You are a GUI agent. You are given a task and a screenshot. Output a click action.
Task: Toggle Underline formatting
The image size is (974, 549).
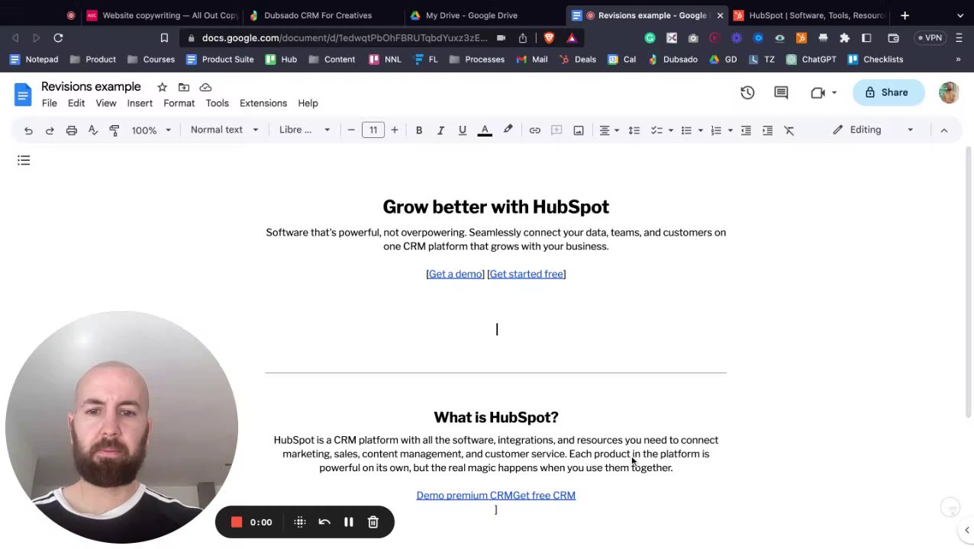click(462, 130)
